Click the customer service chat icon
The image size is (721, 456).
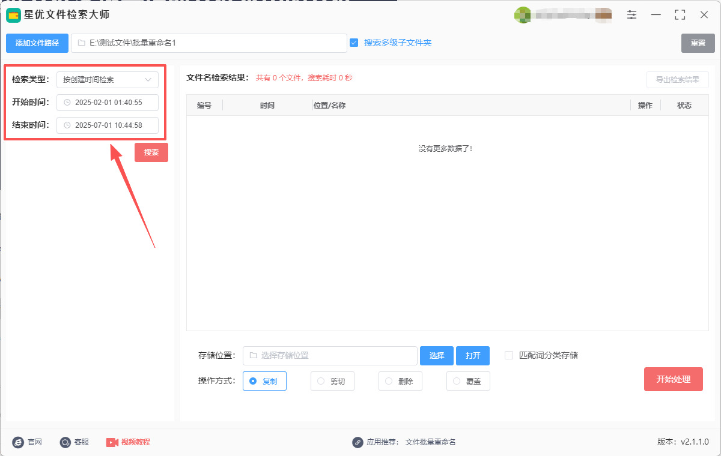[x=65, y=442]
